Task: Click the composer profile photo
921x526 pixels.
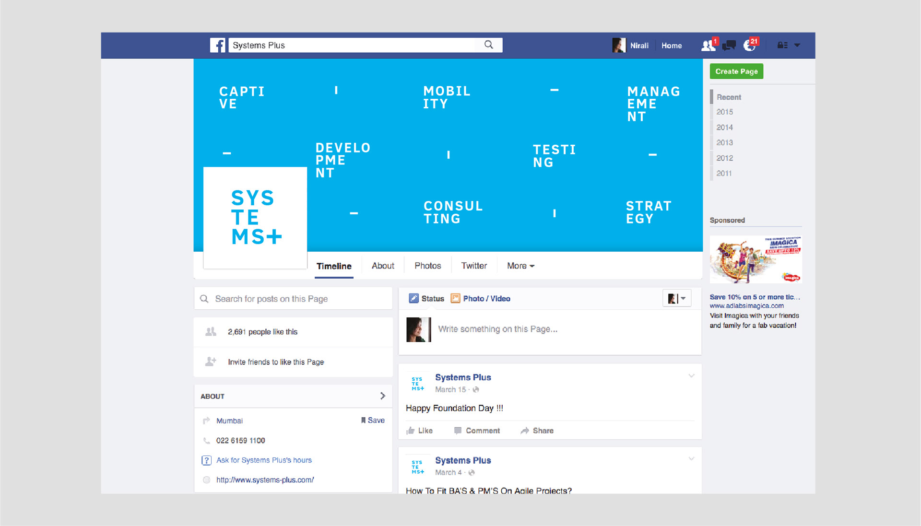Action: (418, 329)
